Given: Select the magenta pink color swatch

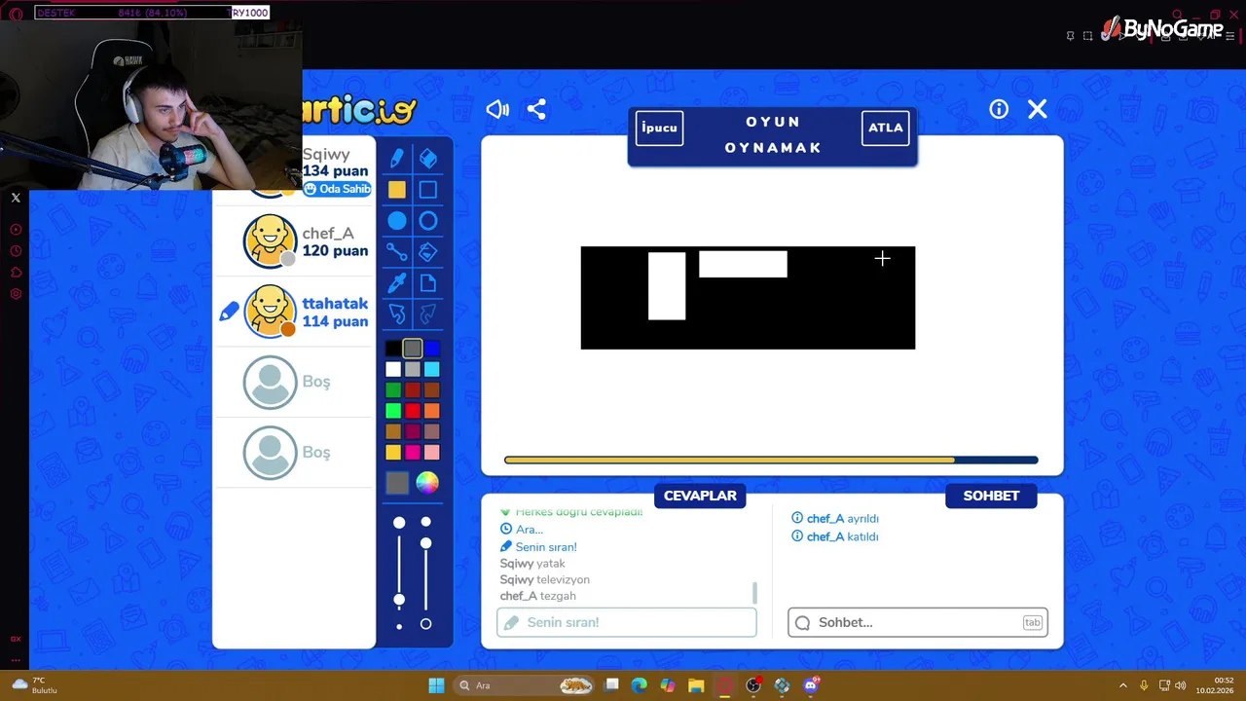Looking at the screenshot, I should [413, 452].
